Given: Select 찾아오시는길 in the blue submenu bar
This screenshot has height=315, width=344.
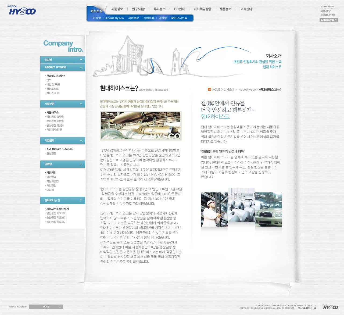Looking at the screenshot, I should pos(179,18).
